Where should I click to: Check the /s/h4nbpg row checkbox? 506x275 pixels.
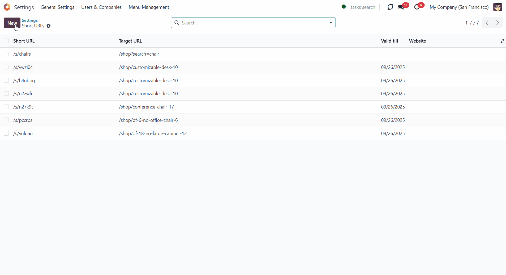coord(6,81)
